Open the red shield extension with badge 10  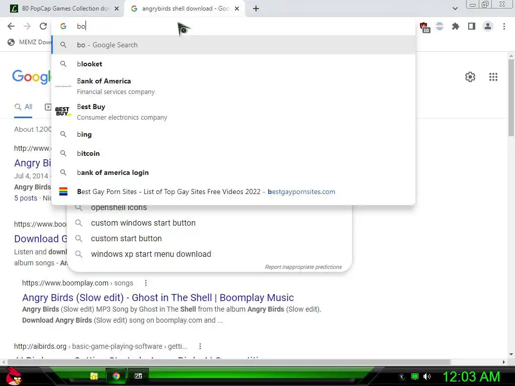[x=424, y=27]
